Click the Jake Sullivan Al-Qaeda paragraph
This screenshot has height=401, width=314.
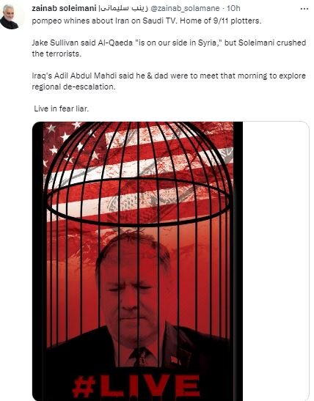(169, 48)
